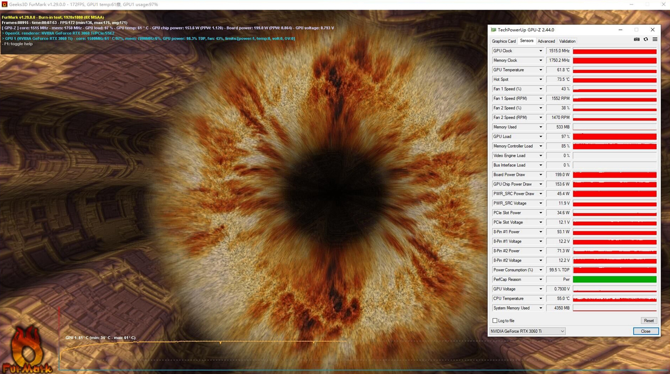Image resolution: width=670 pixels, height=374 pixels.
Task: Click the GPU temperature graph line in FurMark
Action: click(201, 342)
